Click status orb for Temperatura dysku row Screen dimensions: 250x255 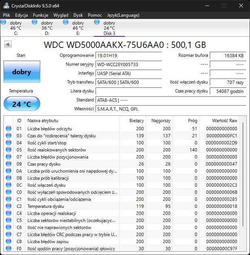[x=8, y=206]
